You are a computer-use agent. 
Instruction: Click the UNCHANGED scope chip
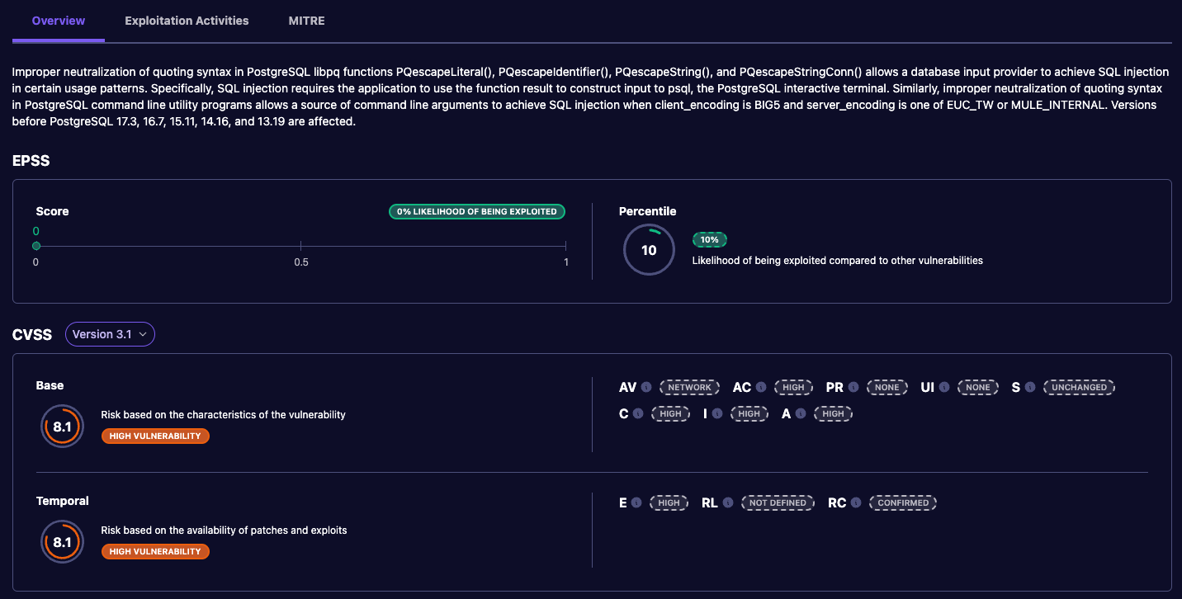(1079, 387)
